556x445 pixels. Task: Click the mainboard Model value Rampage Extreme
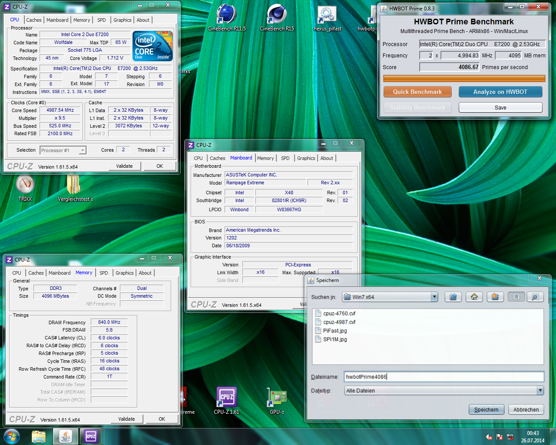click(x=265, y=183)
